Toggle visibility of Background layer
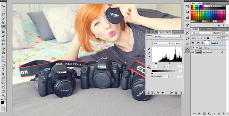The image size is (229, 116). [x=193, y=52]
